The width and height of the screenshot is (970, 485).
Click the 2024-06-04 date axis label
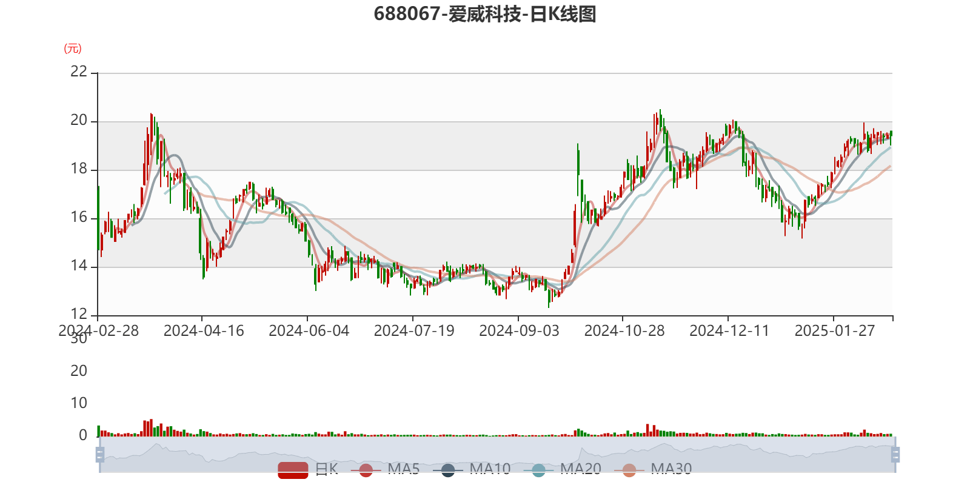click(309, 331)
